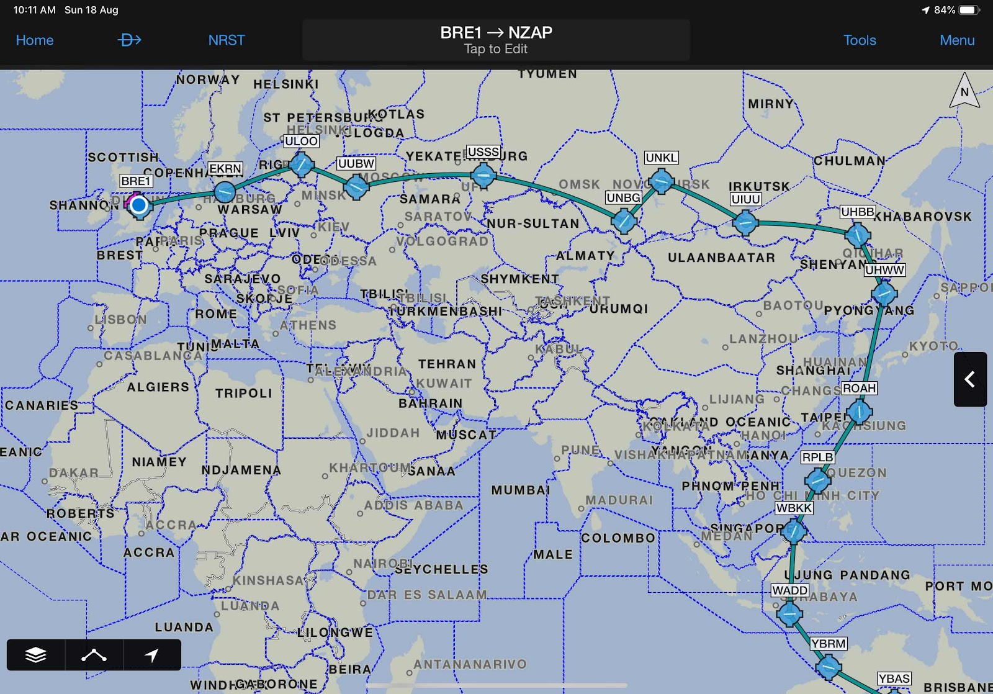
Task: Open the map layers stack icon
Action: coord(36,655)
